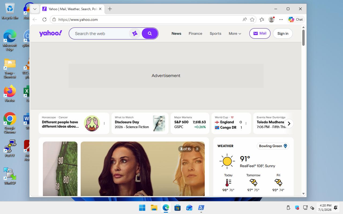Screen dimensions: 343x214
Task: View Tomorrow's weather forecast
Action: click(253, 183)
